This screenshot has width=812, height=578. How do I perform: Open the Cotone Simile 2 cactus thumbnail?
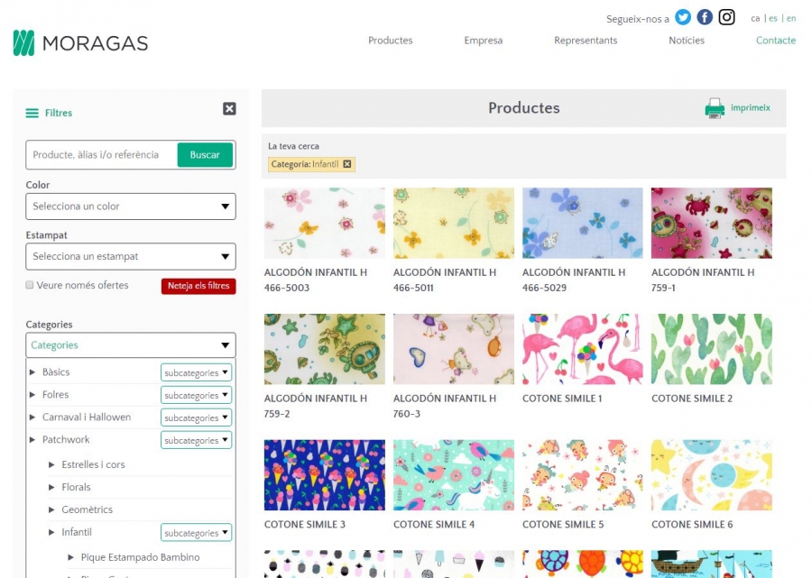coord(712,349)
